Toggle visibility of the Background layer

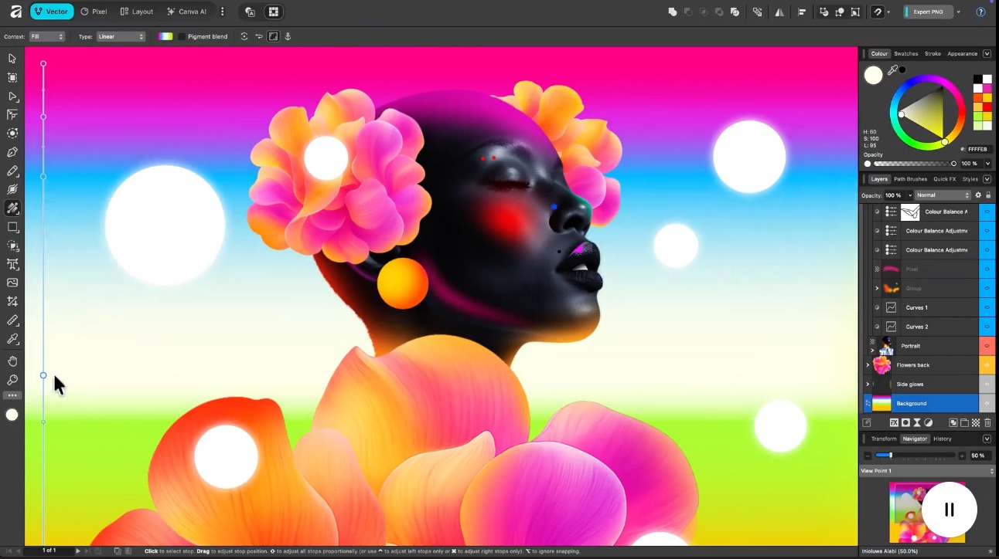(987, 403)
